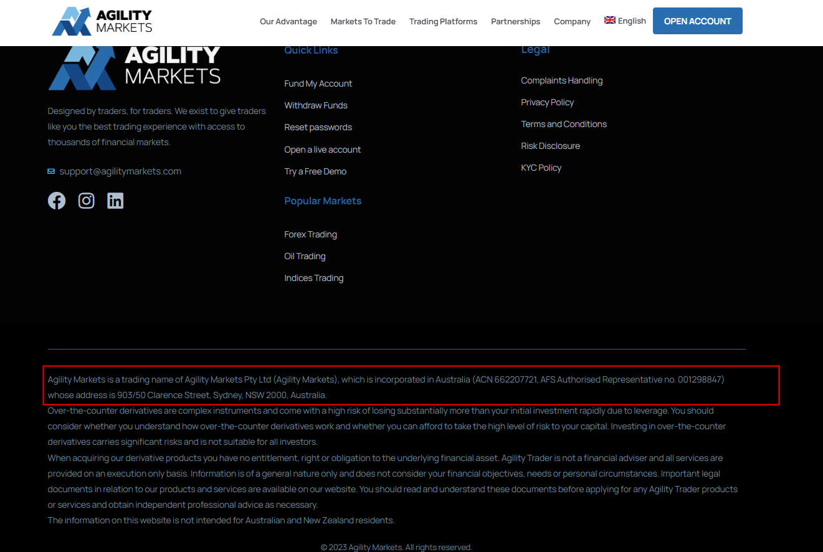Image resolution: width=823 pixels, height=552 pixels.
Task: Click the Legal column heading
Action: pos(535,50)
